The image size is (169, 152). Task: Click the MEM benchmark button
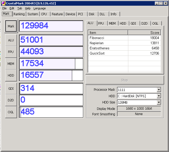pyautogui.click(x=11, y=64)
